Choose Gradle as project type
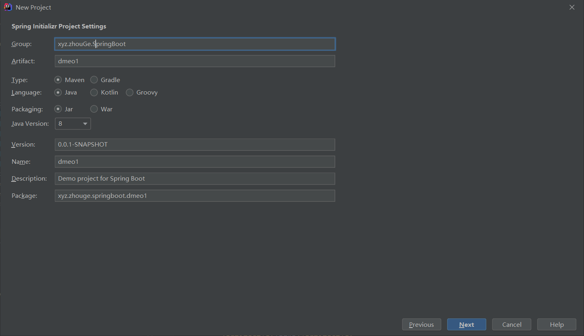This screenshot has height=336, width=584. [x=94, y=80]
